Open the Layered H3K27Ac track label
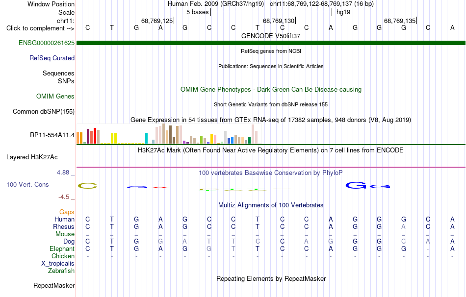The image size is (466, 297). (32, 157)
